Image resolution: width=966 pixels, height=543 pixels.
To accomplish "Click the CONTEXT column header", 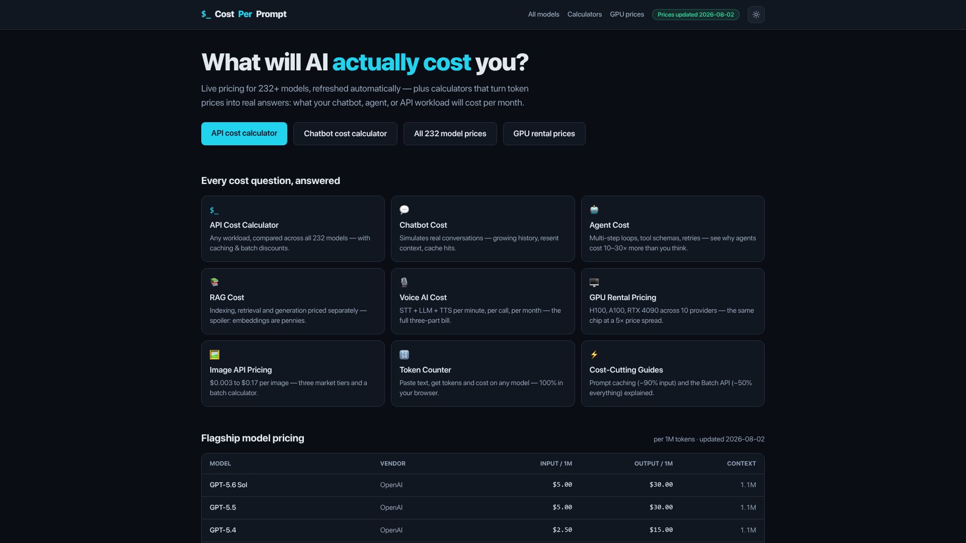I will tap(741, 464).
